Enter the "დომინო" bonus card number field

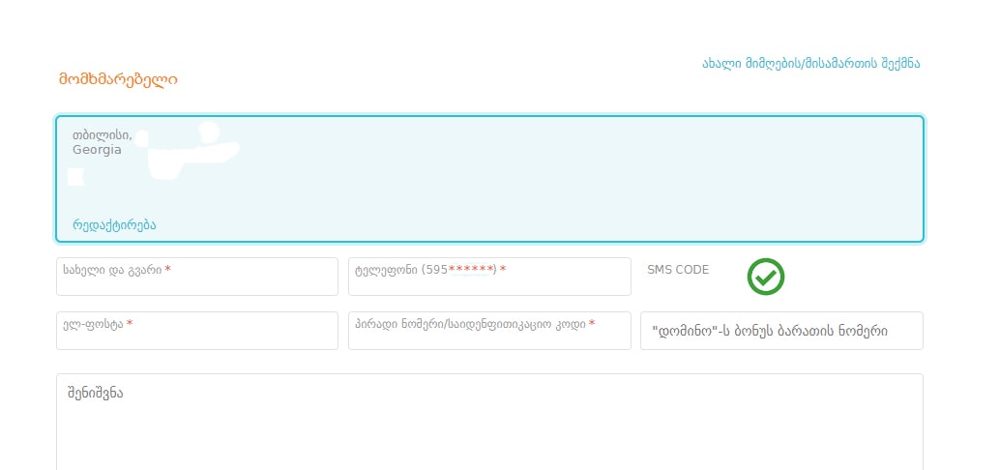(x=781, y=331)
